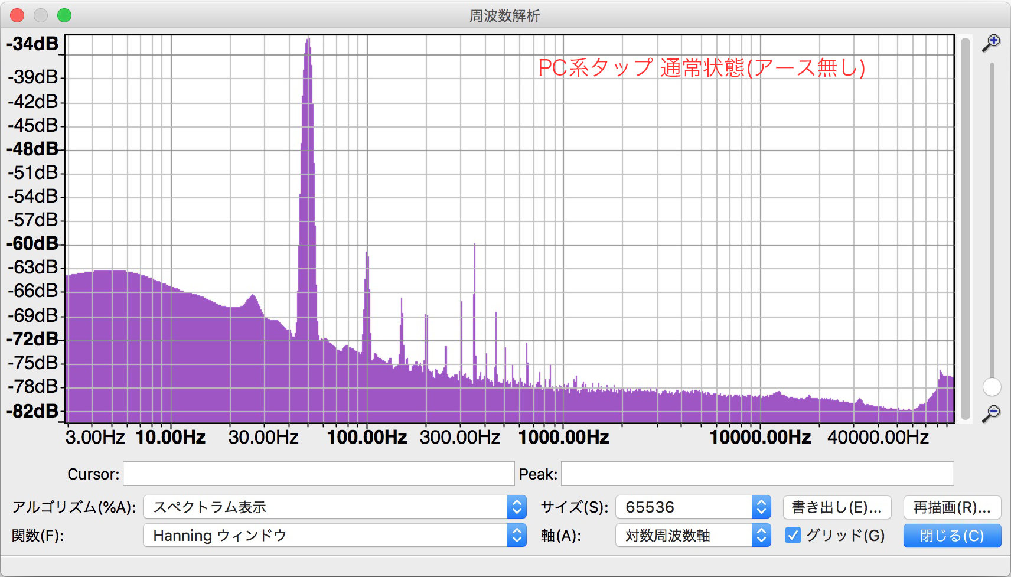
Task: Click the vertical zoom slider handle
Action: click(x=992, y=387)
